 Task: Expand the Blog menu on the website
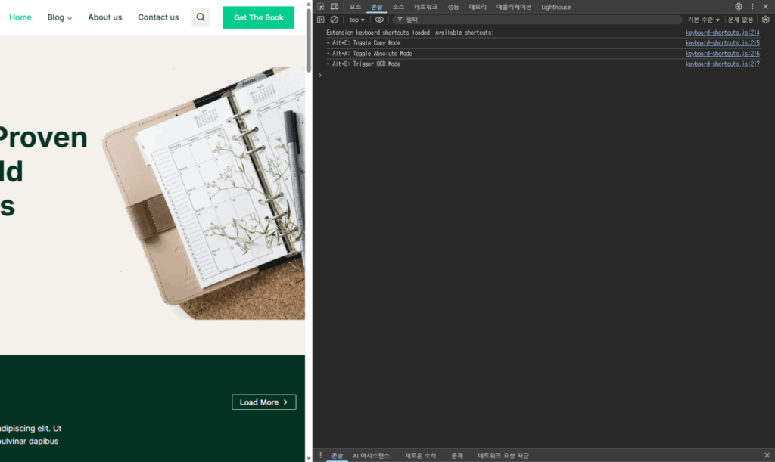tap(60, 17)
